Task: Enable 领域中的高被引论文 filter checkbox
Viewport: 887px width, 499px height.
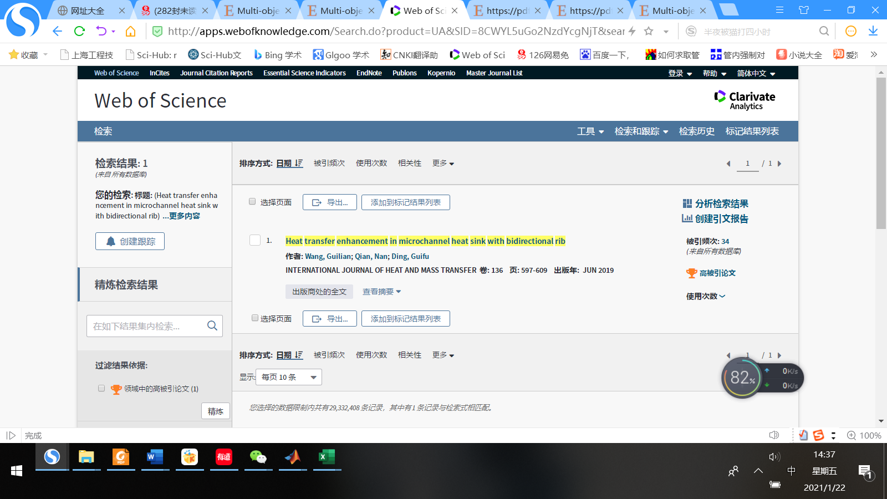Action: click(101, 388)
